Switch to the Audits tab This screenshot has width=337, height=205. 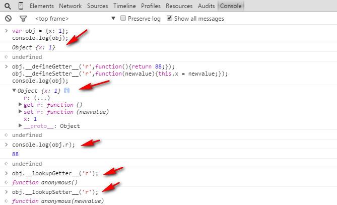click(x=206, y=6)
